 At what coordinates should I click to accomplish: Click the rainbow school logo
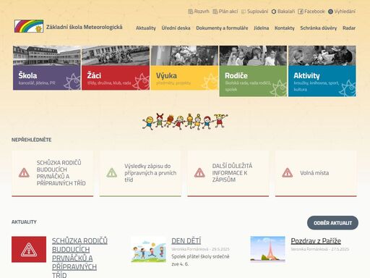(29, 26)
